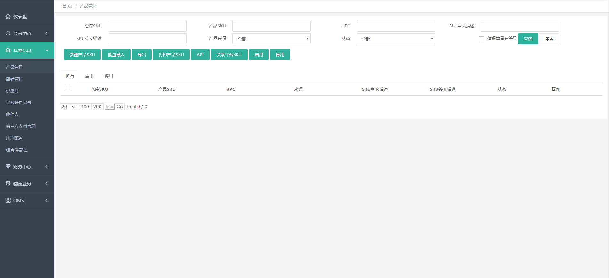Set page size to 50
The image size is (609, 278).
pyautogui.click(x=74, y=107)
